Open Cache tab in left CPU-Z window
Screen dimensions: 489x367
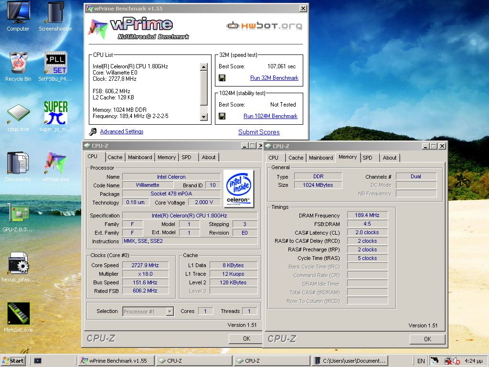click(x=115, y=157)
